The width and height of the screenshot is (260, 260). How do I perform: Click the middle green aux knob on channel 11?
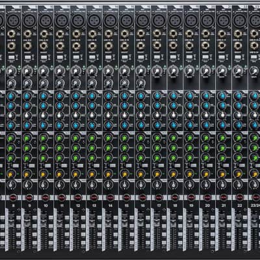pos(59,148)
